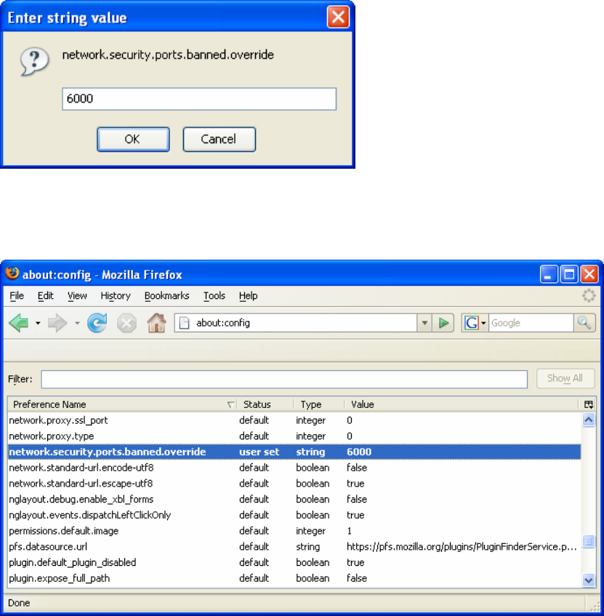Click the window resize grip icon
The width and height of the screenshot is (604, 616).
(x=595, y=606)
